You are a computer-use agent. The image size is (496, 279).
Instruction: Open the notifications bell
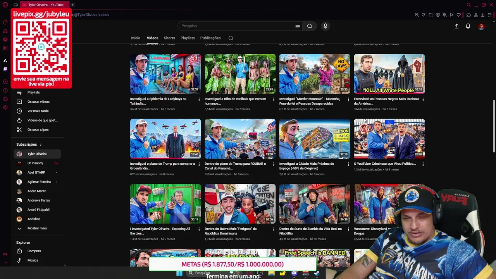468,26
